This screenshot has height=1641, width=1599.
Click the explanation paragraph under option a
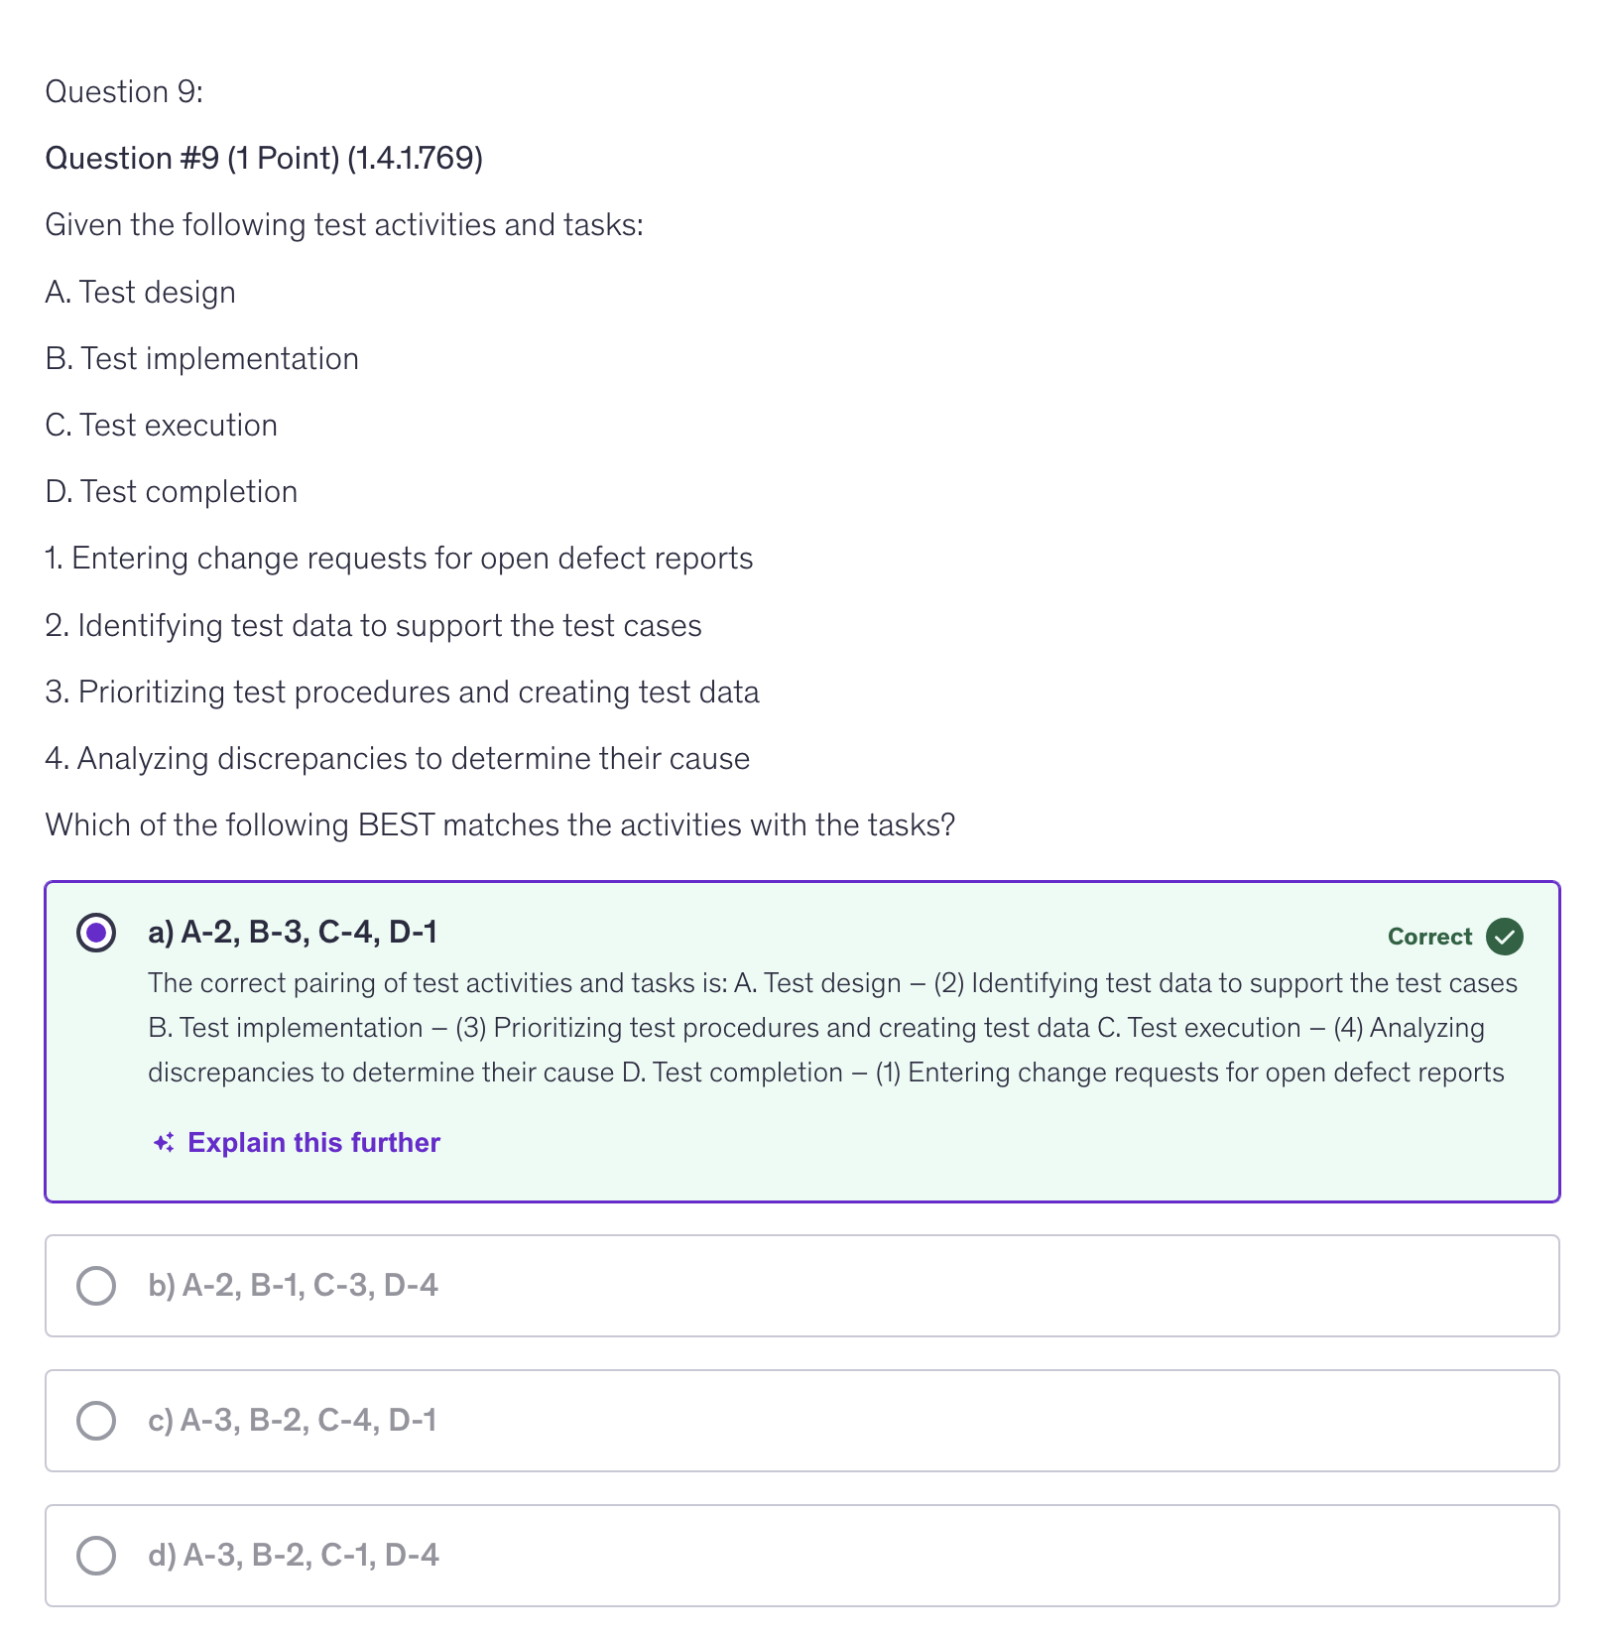coord(831,1028)
